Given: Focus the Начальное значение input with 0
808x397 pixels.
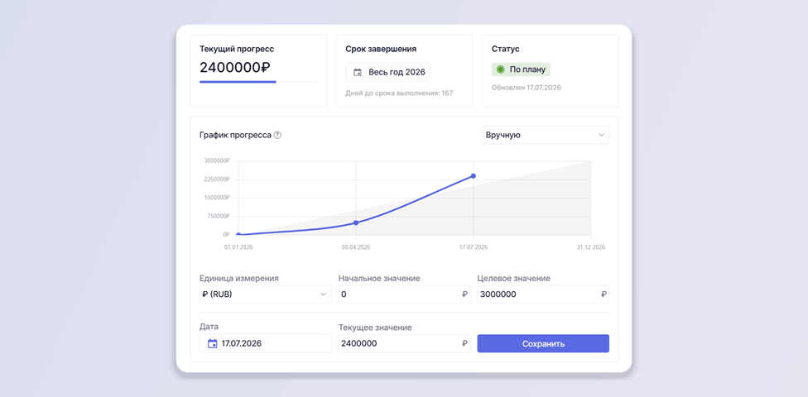Looking at the screenshot, I should 405,294.
